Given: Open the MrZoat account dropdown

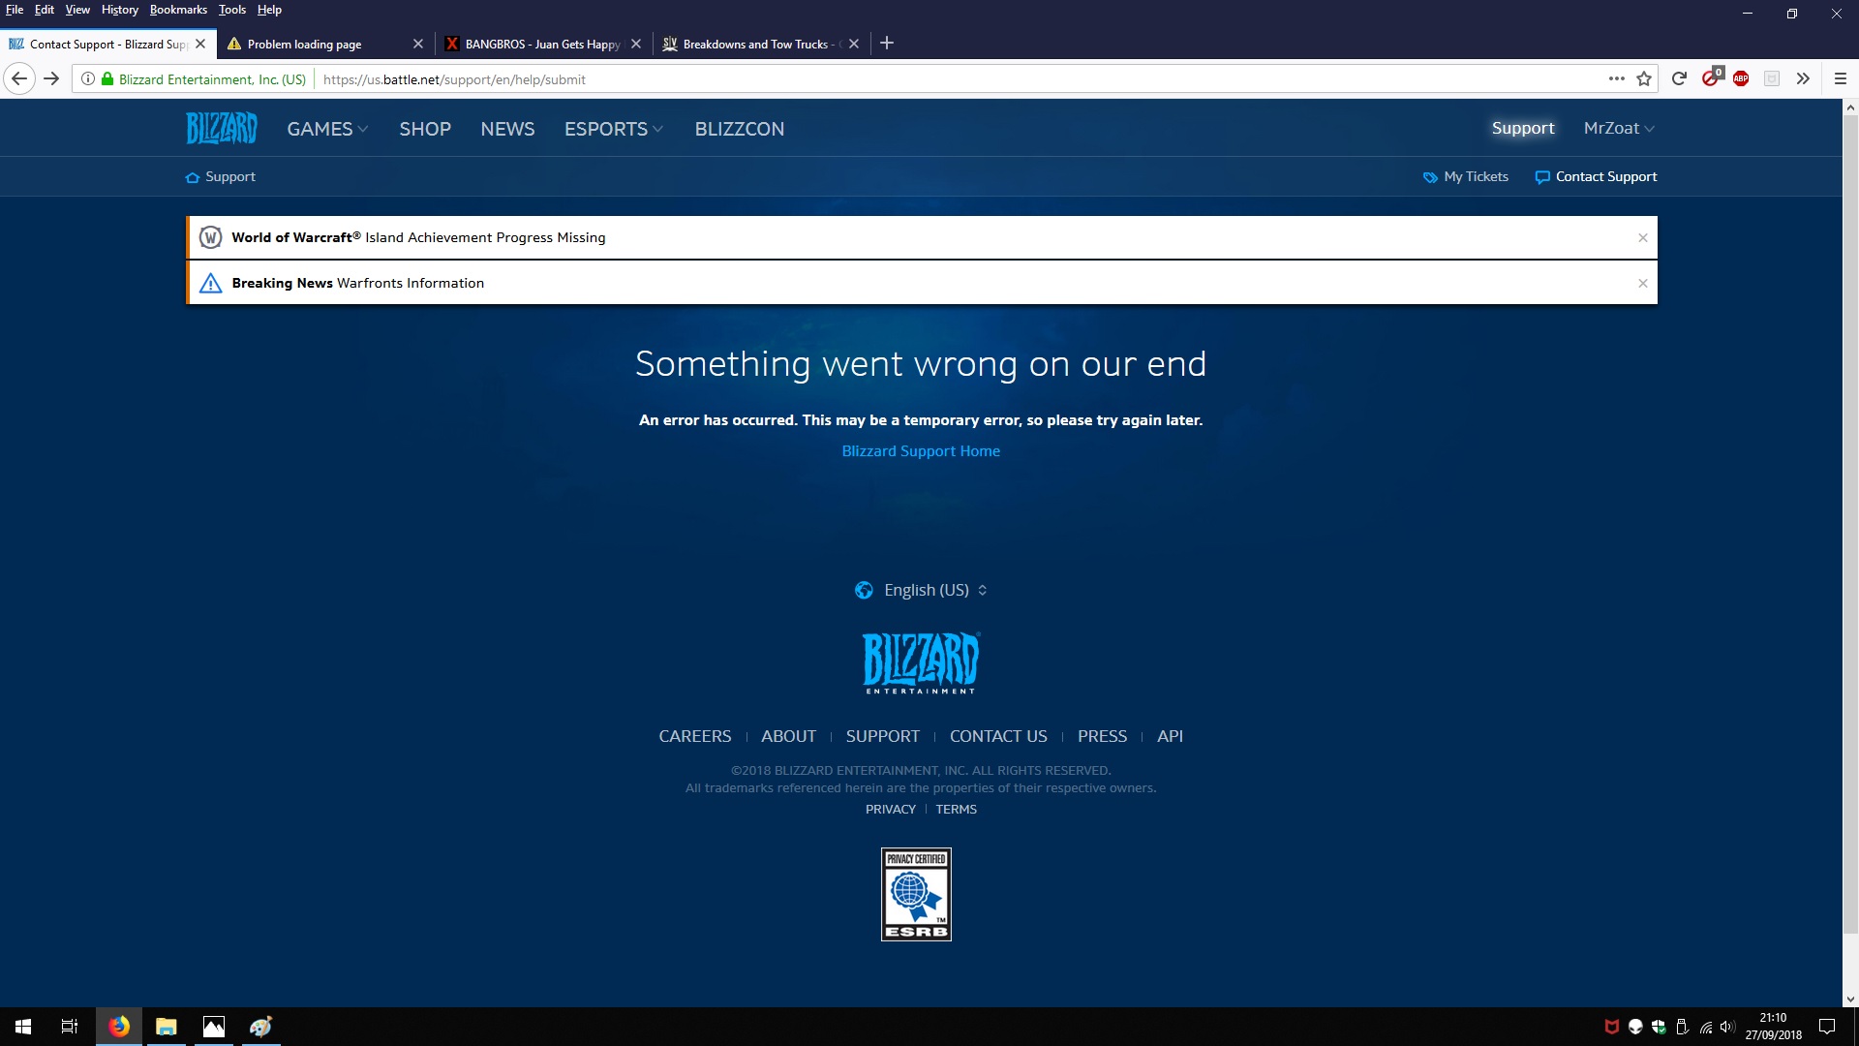Looking at the screenshot, I should (x=1619, y=128).
